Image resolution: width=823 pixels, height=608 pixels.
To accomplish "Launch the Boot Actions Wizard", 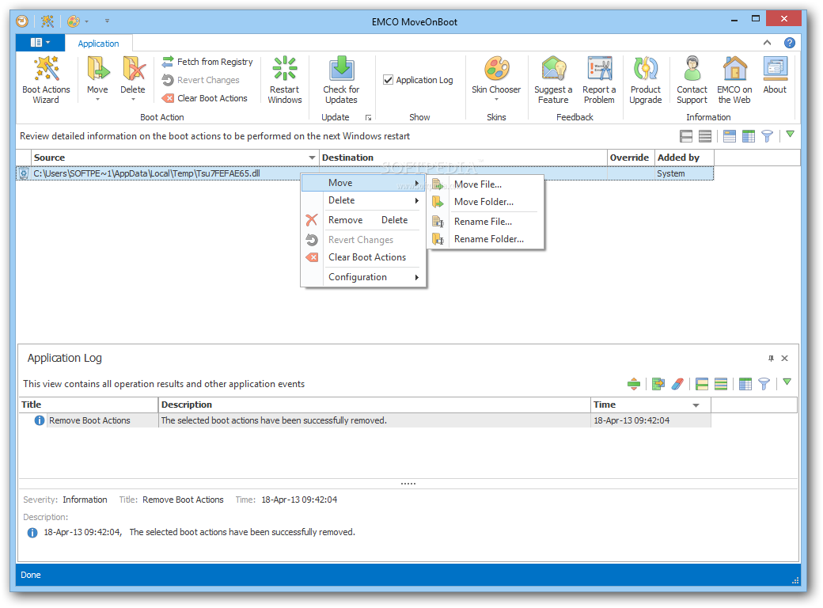I will pyautogui.click(x=46, y=80).
